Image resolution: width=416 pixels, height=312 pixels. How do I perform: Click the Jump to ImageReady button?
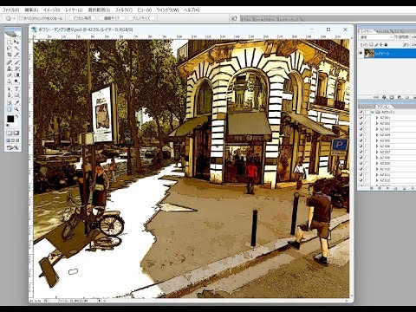click(12, 147)
